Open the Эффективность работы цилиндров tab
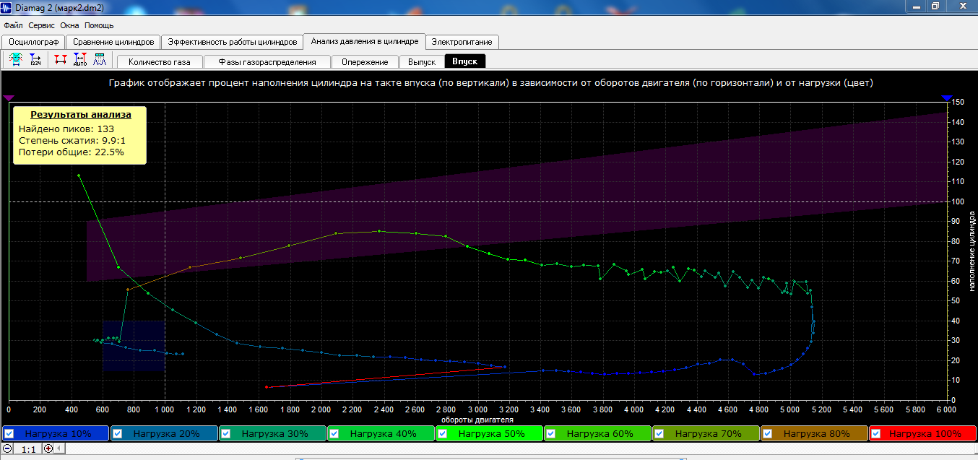The height and width of the screenshot is (460, 978). pyautogui.click(x=230, y=42)
